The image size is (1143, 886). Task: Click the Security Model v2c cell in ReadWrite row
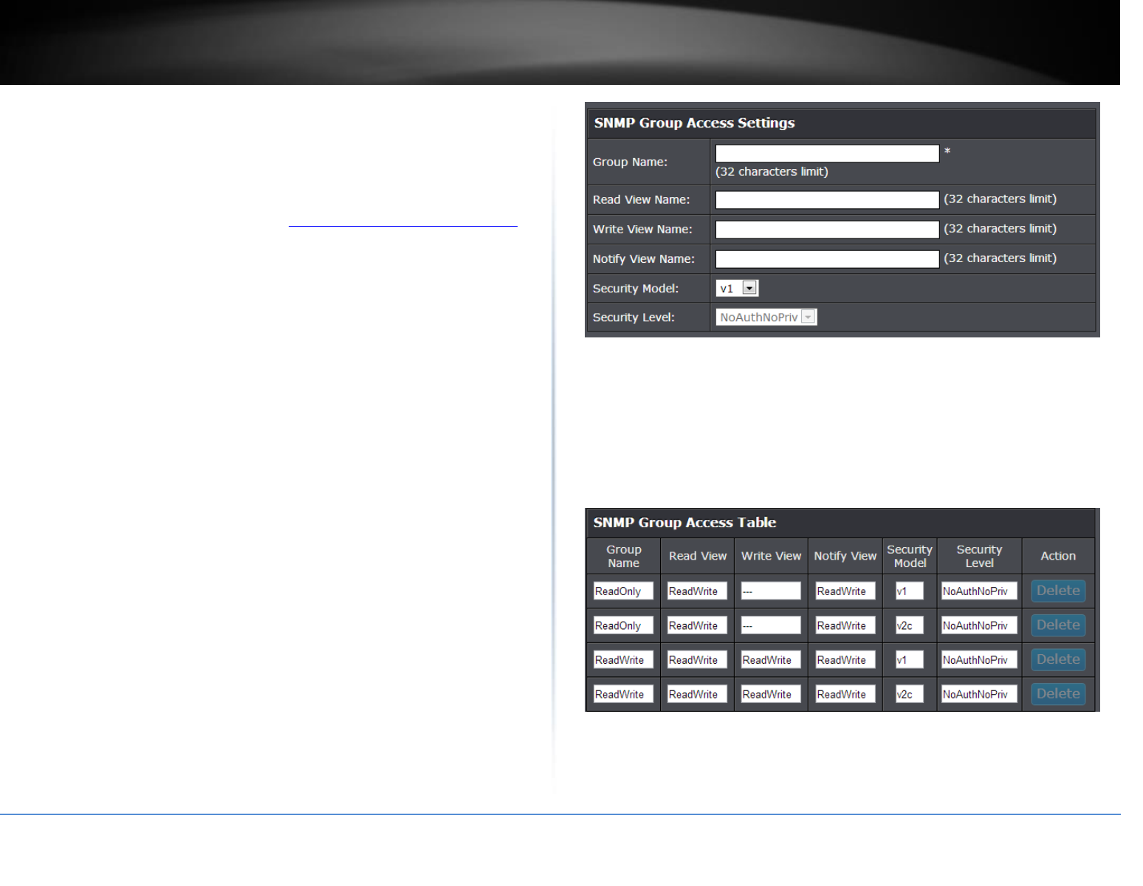(x=910, y=694)
